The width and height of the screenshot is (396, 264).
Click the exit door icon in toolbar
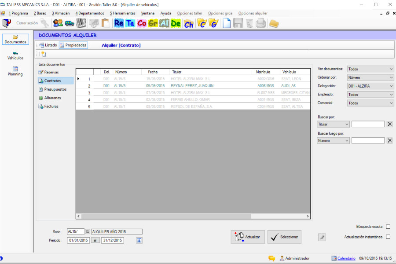7,23
